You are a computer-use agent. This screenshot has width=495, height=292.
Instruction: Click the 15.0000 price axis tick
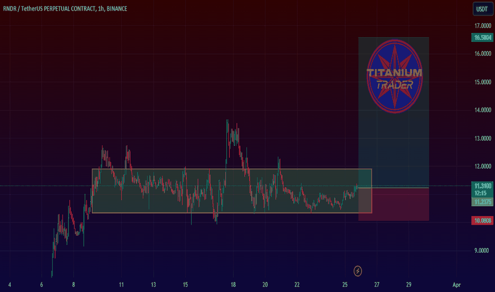pos(483,82)
